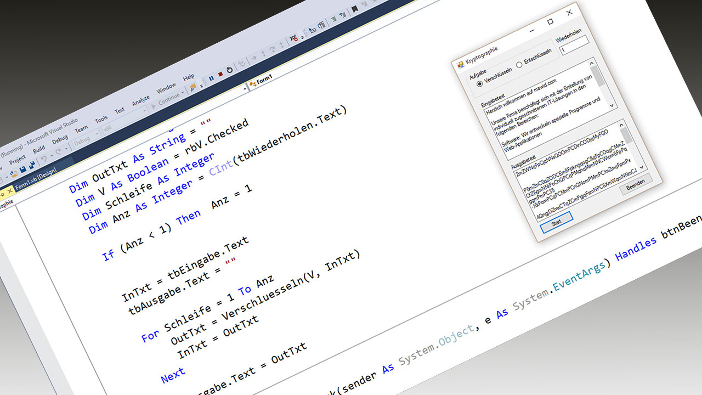Click the Bookmark toolbar icon
The width and height of the screenshot is (702, 395).
click(355, 9)
